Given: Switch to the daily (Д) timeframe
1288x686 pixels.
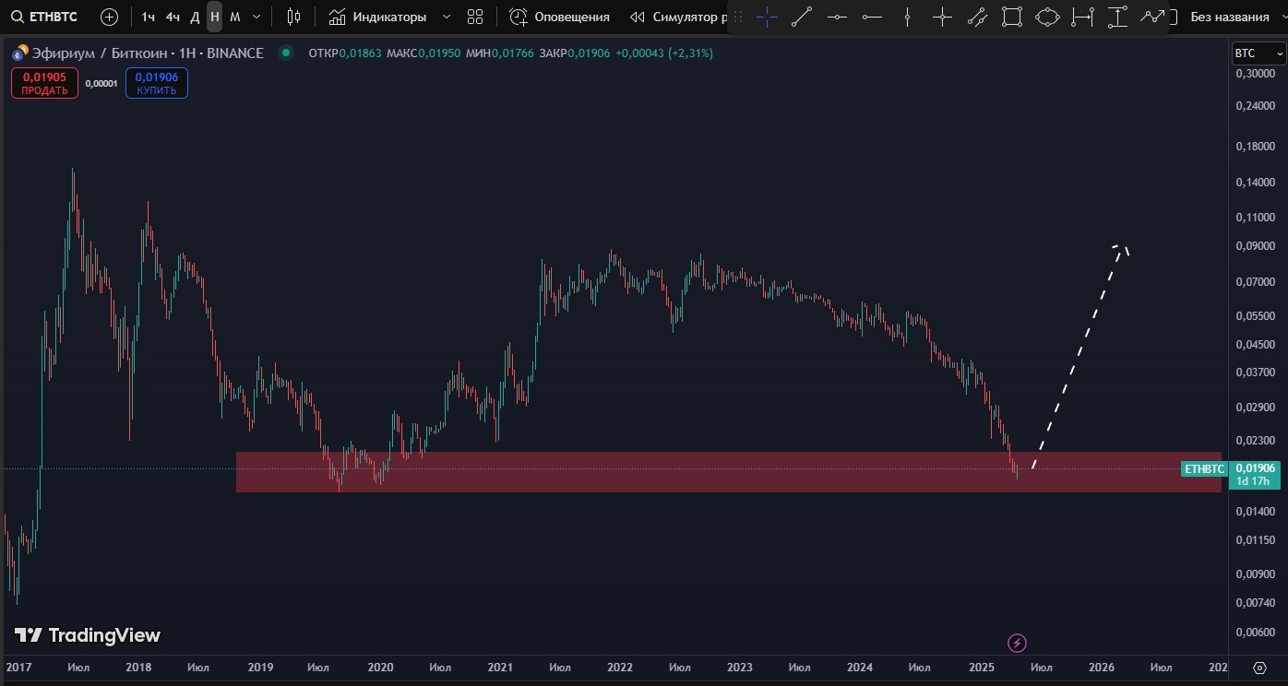Looking at the screenshot, I should pyautogui.click(x=193, y=16).
